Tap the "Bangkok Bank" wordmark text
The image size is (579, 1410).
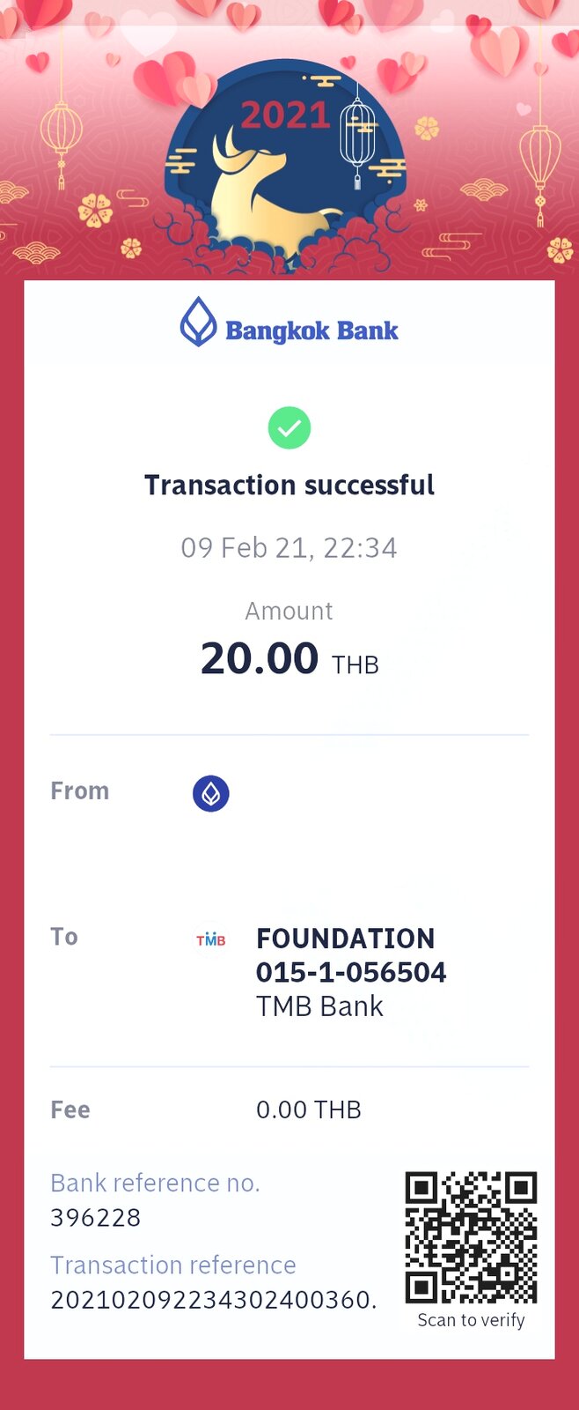[x=311, y=331]
